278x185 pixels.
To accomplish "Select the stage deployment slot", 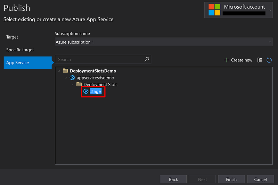I will click(96, 91).
